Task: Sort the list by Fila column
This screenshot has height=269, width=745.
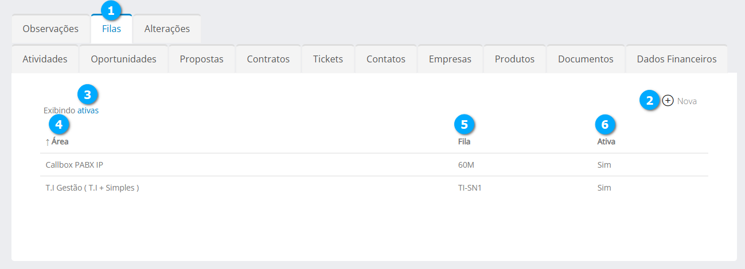Action: point(465,141)
